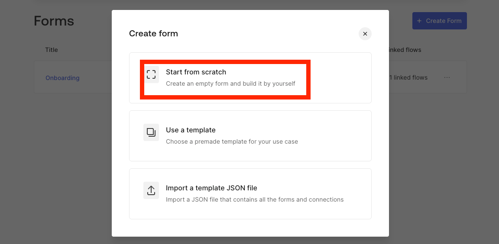
Task: Open the Onboarding form link
Action: (62, 78)
